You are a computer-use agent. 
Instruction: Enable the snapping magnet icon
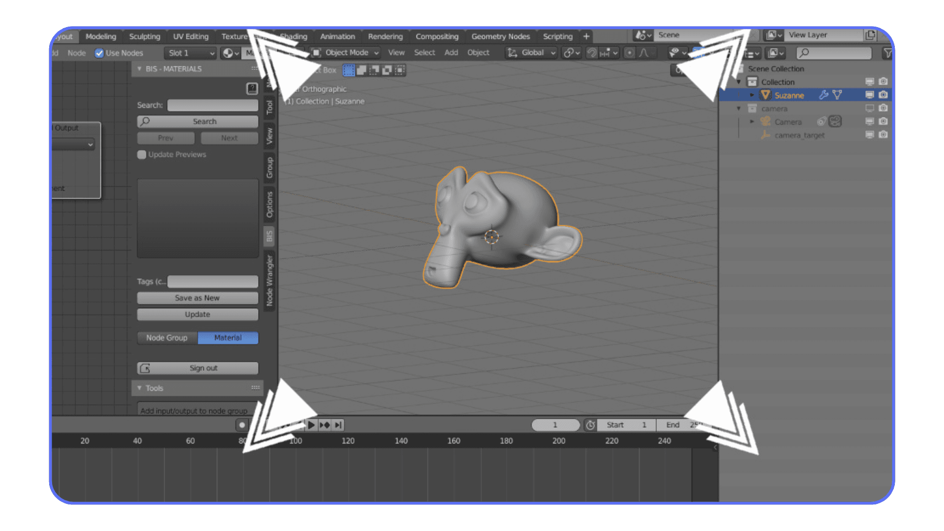(592, 53)
